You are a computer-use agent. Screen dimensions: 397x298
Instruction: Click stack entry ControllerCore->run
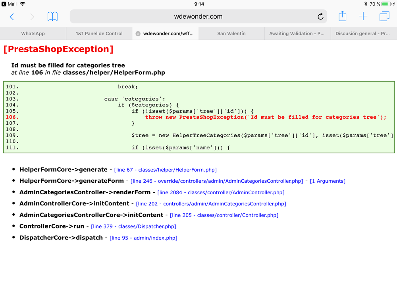pyautogui.click(x=52, y=226)
